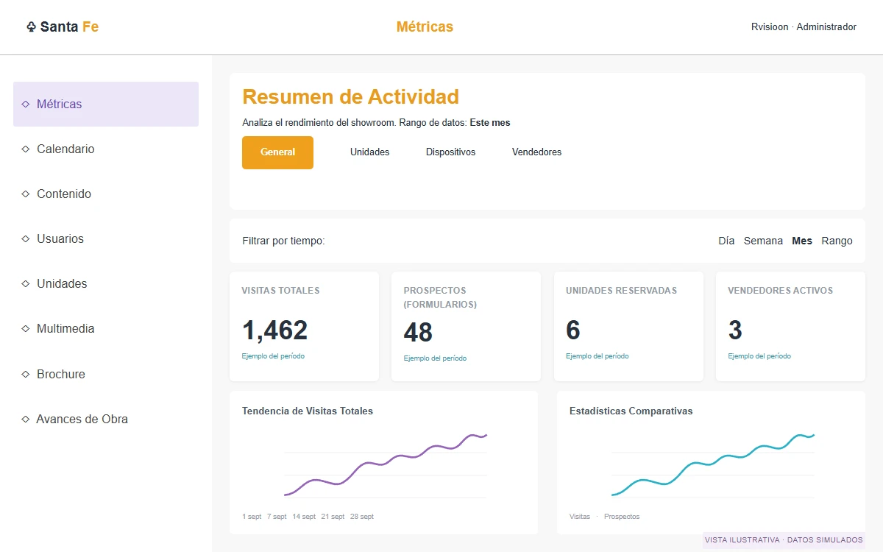Screen dimensions: 883x552
Task: Click the diamond icon beside Calendario
Action: coord(26,149)
